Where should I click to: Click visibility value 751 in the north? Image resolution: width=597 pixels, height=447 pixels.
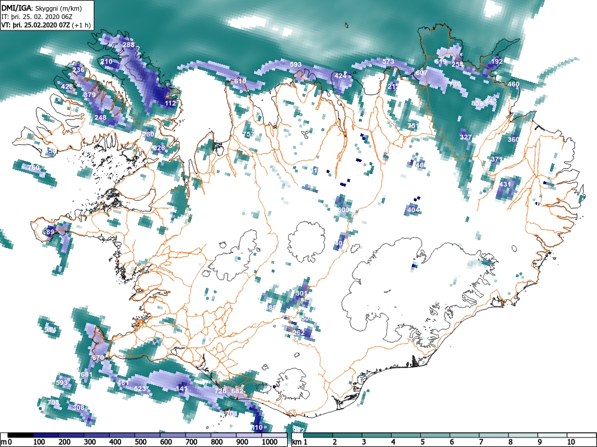coord(414,126)
